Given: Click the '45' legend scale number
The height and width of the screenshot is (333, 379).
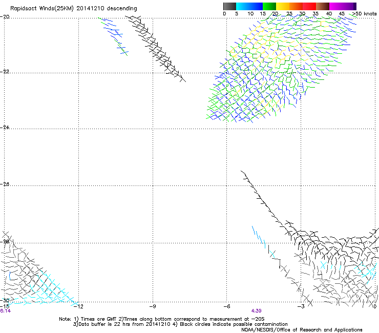Looking at the screenshot, I should coord(342,14).
